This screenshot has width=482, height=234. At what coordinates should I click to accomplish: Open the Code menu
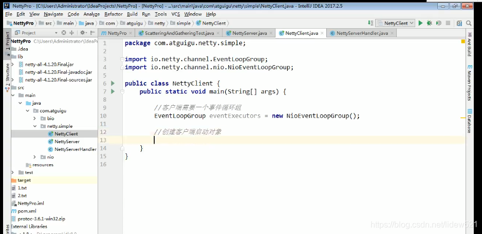click(73, 14)
